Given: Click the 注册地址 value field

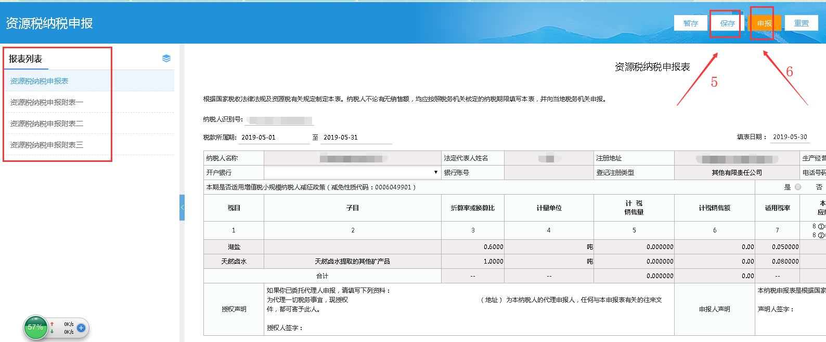Looking at the screenshot, I should 737,158.
